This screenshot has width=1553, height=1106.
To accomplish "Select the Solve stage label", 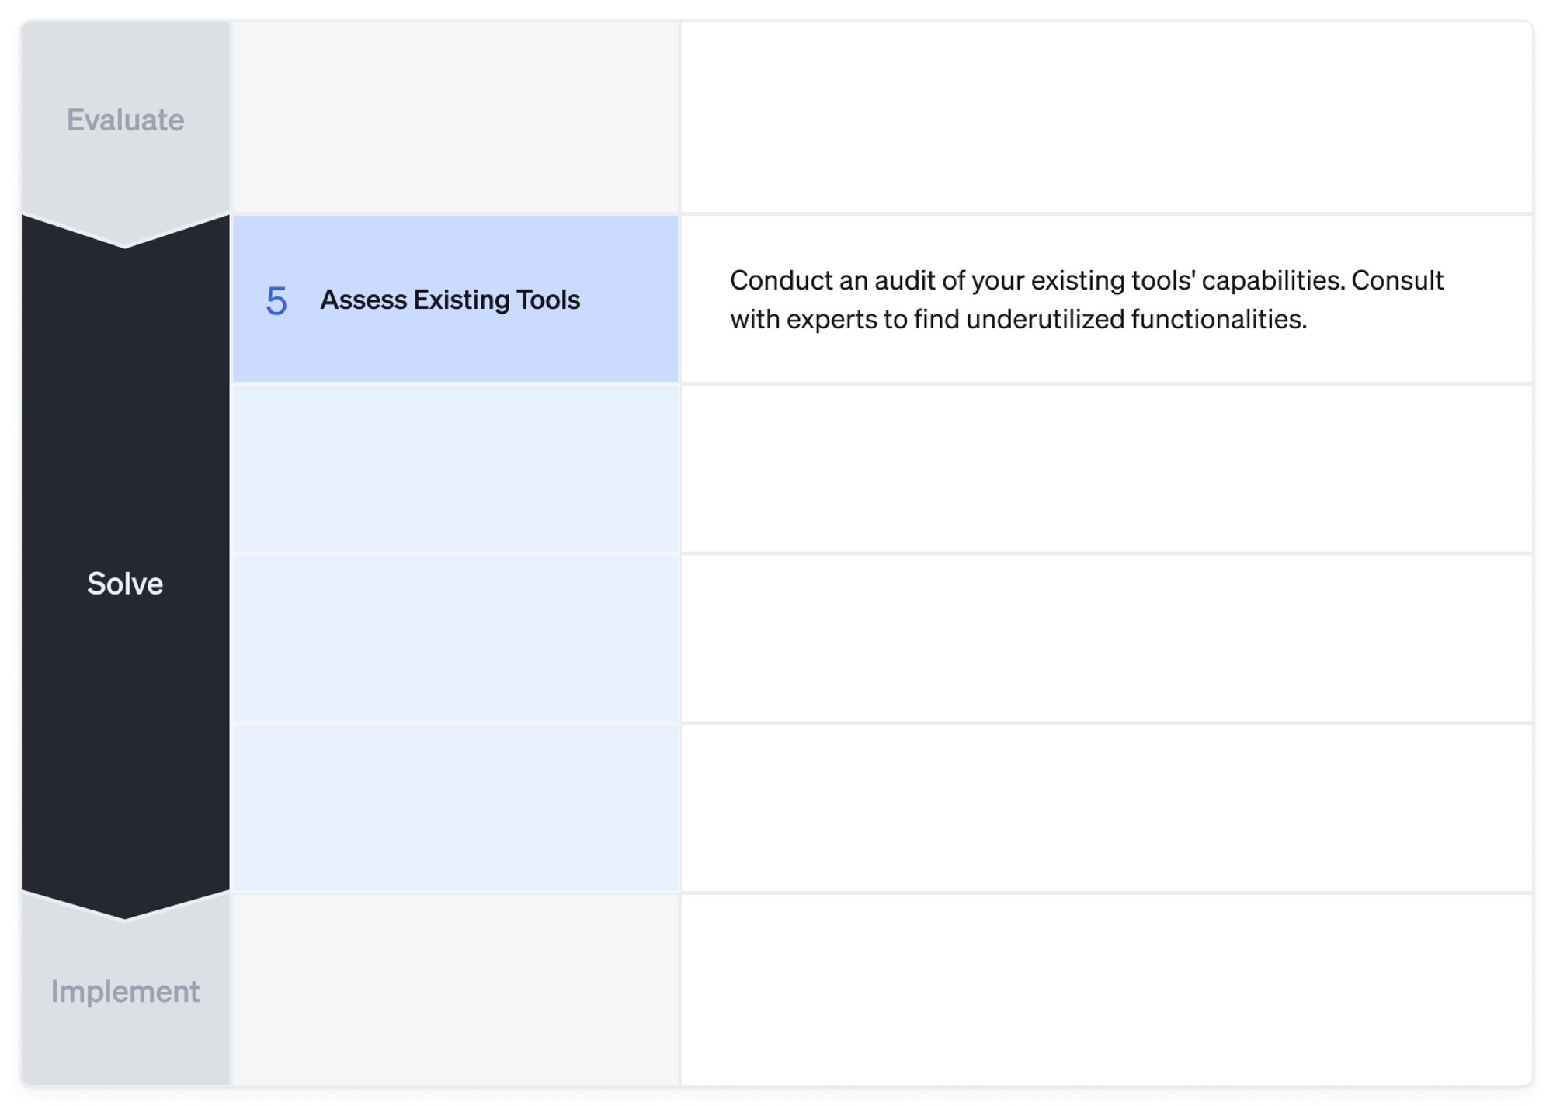I will [x=125, y=583].
